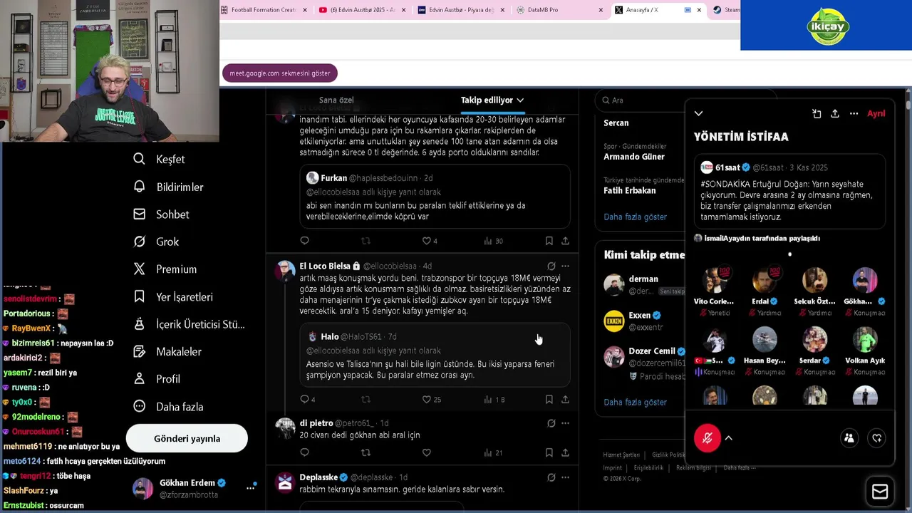This screenshot has width=912, height=513.
Task: Like the Furkan quoted thread post
Action: pyautogui.click(x=427, y=241)
